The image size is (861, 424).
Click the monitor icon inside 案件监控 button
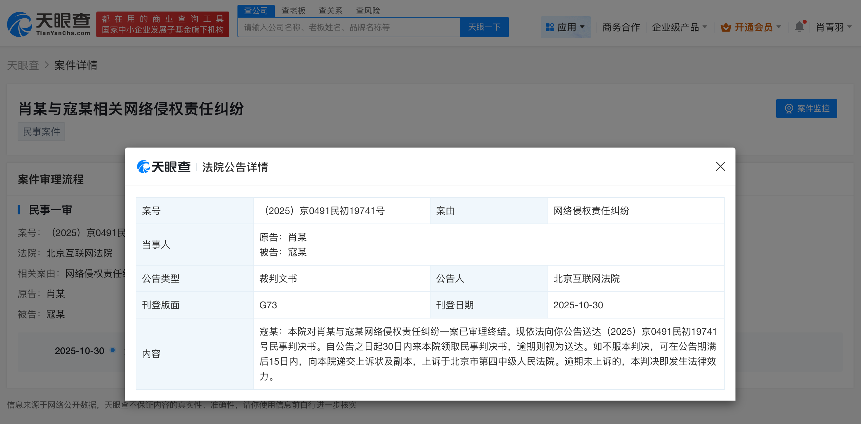point(789,109)
